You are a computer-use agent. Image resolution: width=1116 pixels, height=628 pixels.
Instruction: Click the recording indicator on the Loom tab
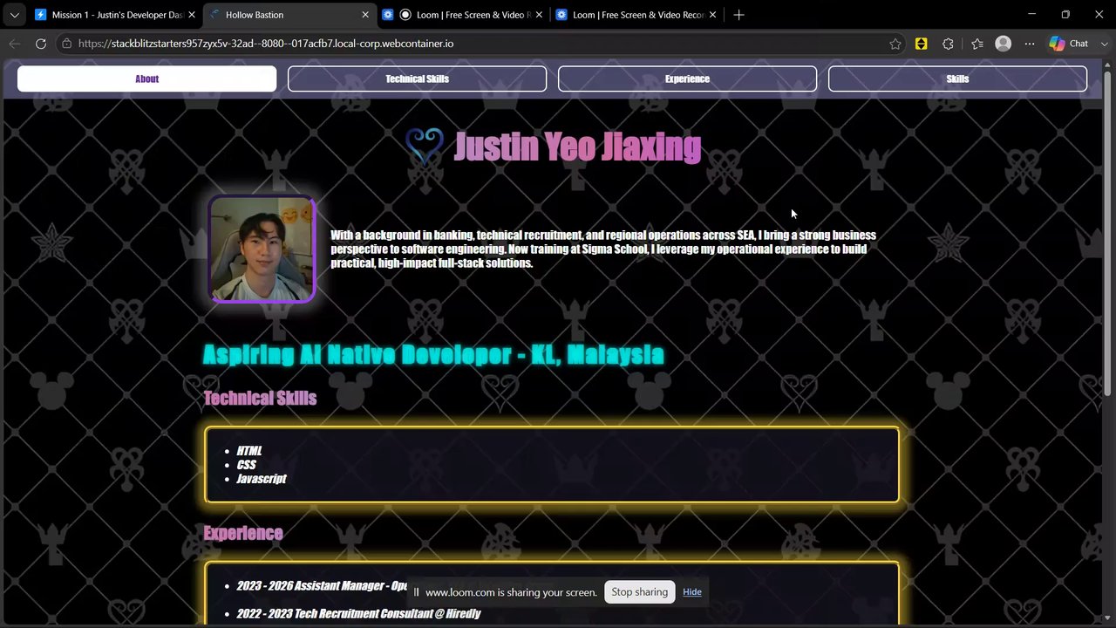coord(405,15)
